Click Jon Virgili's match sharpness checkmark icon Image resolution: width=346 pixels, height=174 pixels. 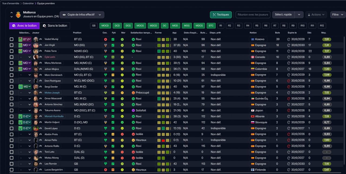113,45
